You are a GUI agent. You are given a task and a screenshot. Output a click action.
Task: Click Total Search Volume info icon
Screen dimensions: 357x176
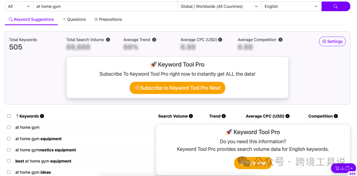pos(108,40)
